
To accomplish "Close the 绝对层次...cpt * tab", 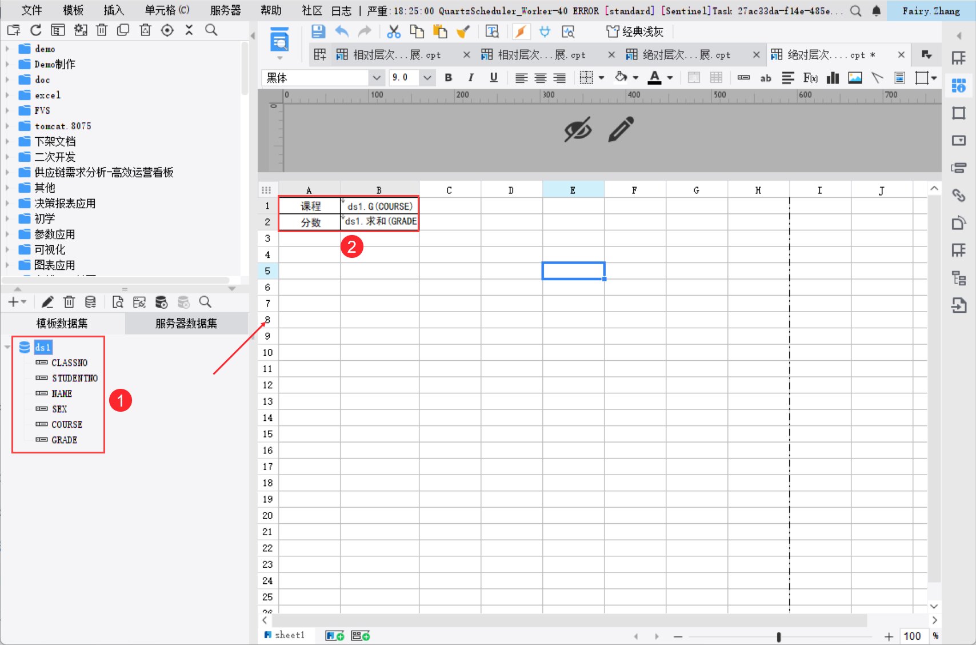I will [x=901, y=55].
